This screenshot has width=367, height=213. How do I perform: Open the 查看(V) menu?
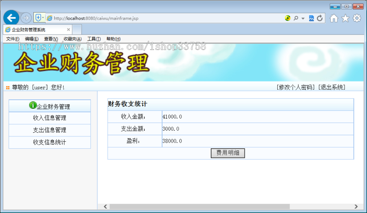pos(51,39)
